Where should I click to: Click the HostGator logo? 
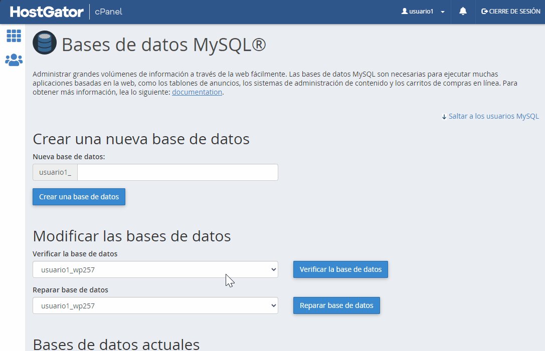(47, 12)
